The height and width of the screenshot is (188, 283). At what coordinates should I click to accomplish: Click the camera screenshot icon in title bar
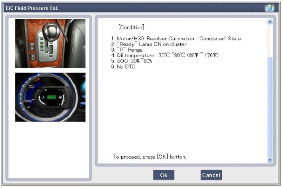(269, 8)
